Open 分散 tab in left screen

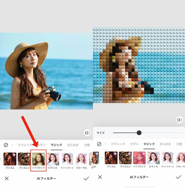coord(87,145)
